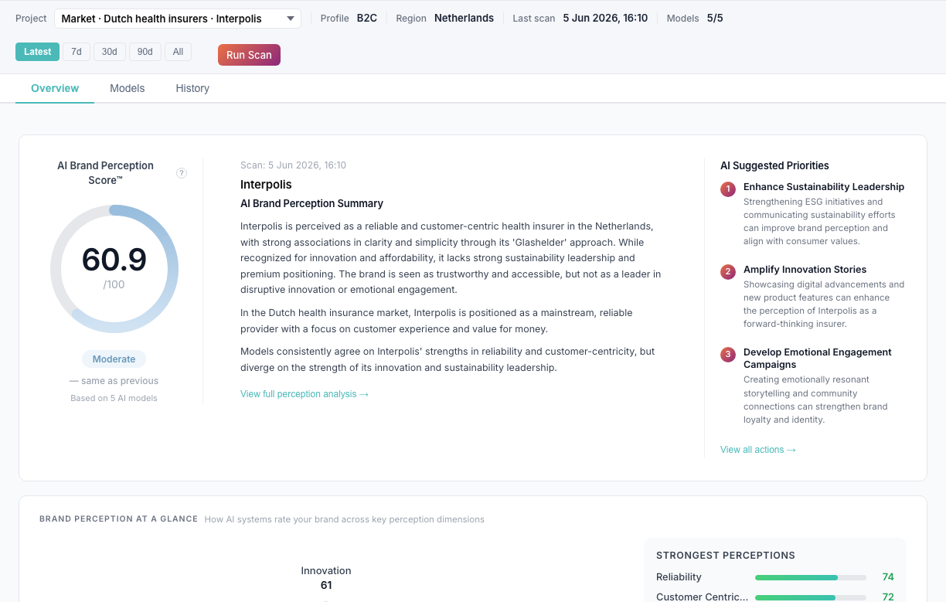Click the Reliability score bar
The image size is (946, 602).
(810, 577)
